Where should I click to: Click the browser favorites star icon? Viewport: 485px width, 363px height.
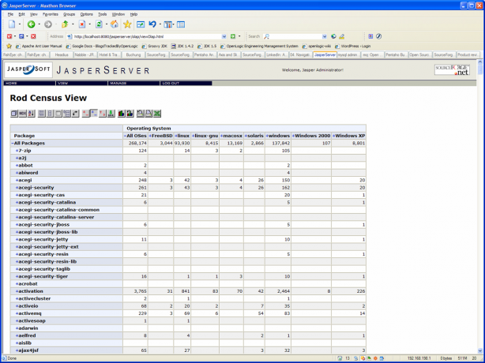(x=127, y=24)
